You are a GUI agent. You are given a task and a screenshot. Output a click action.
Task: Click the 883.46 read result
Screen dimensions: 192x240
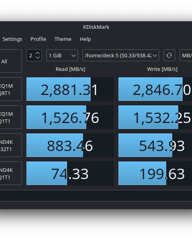70,145
